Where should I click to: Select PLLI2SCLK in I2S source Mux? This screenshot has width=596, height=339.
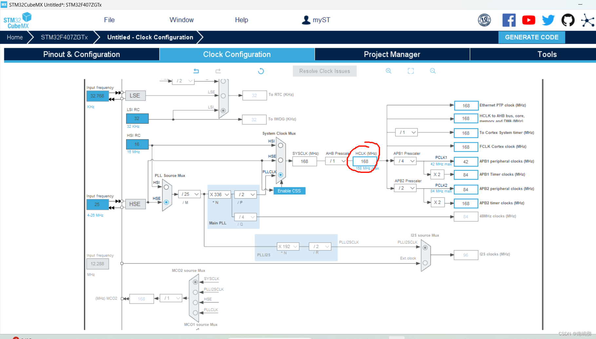point(425,248)
